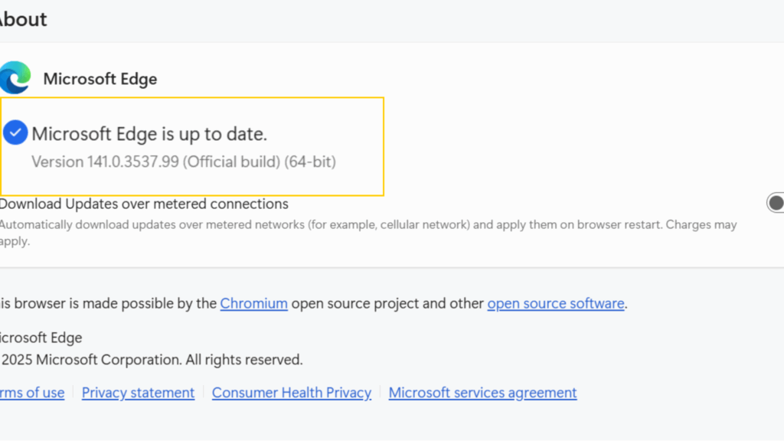Select the version number text
This screenshot has width=784, height=441.
(183, 162)
